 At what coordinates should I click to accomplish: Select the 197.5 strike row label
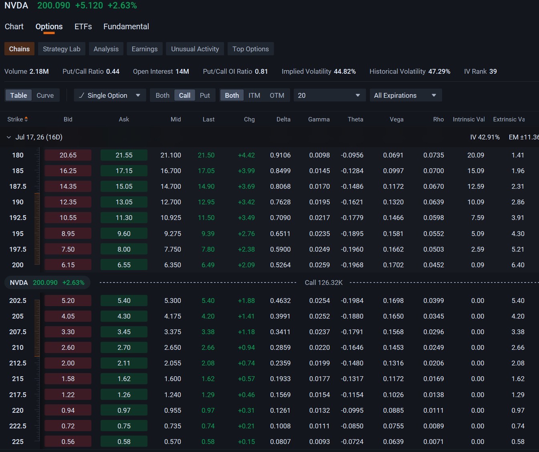[18, 249]
